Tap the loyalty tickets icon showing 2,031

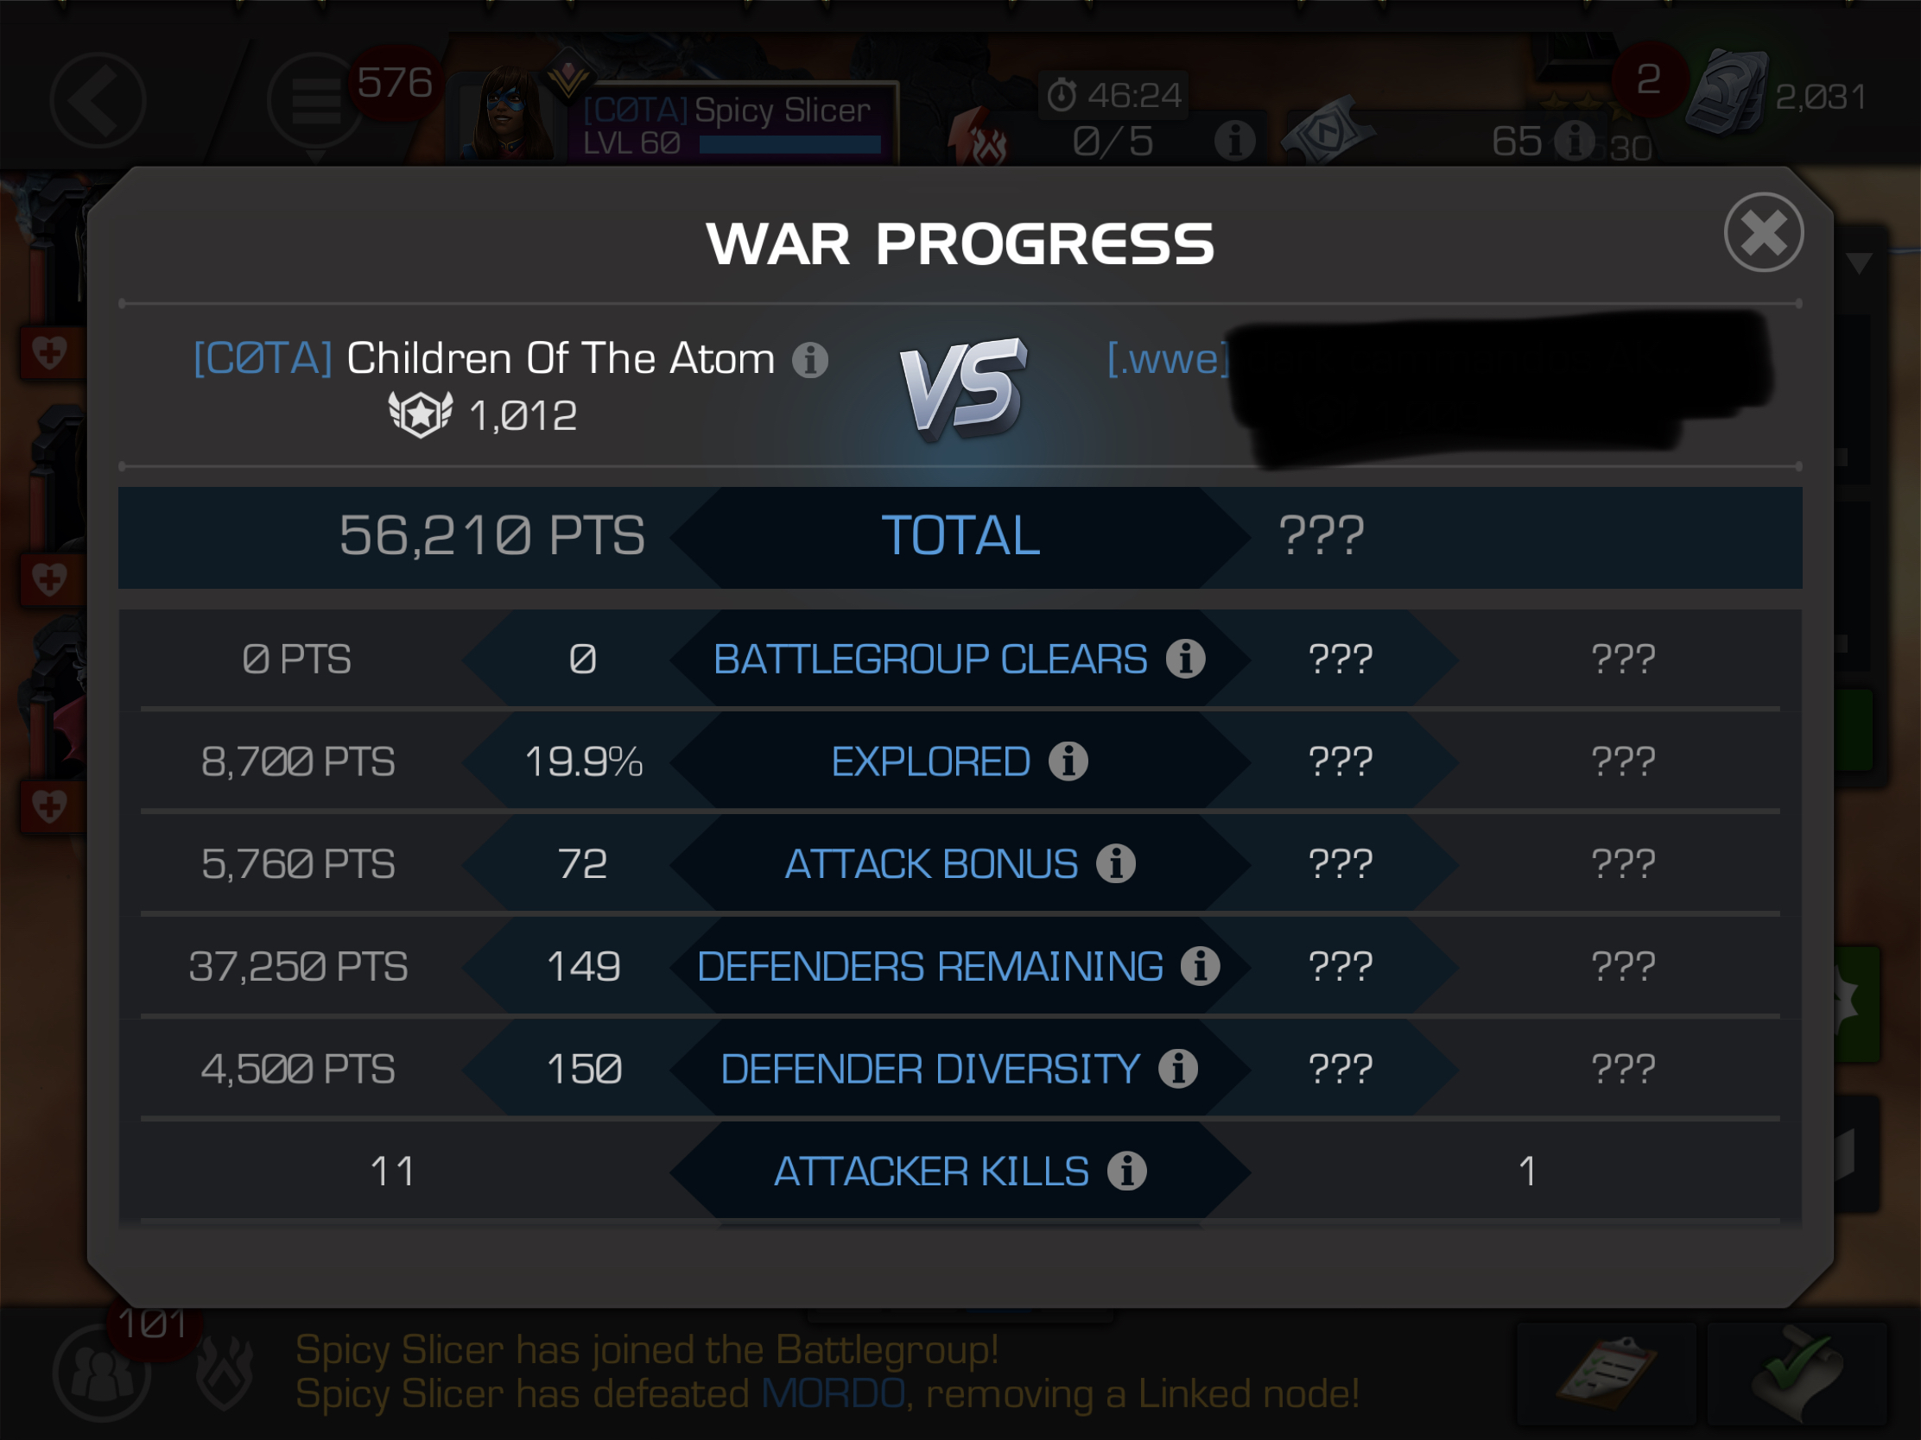tap(1727, 92)
